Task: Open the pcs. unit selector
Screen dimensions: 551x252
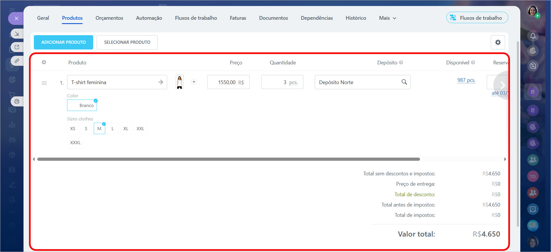Action: point(293,82)
